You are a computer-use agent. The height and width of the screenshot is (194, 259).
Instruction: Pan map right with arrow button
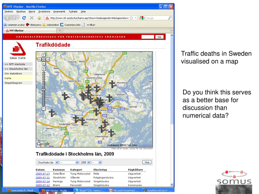tap(48, 59)
